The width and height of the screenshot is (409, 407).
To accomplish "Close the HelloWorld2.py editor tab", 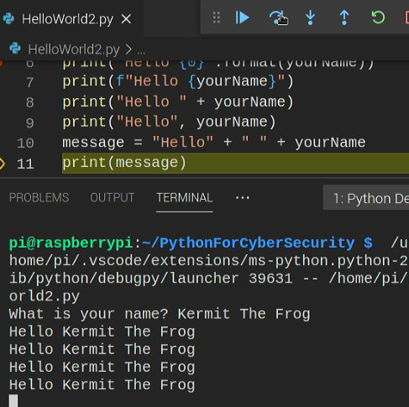I will click(126, 19).
